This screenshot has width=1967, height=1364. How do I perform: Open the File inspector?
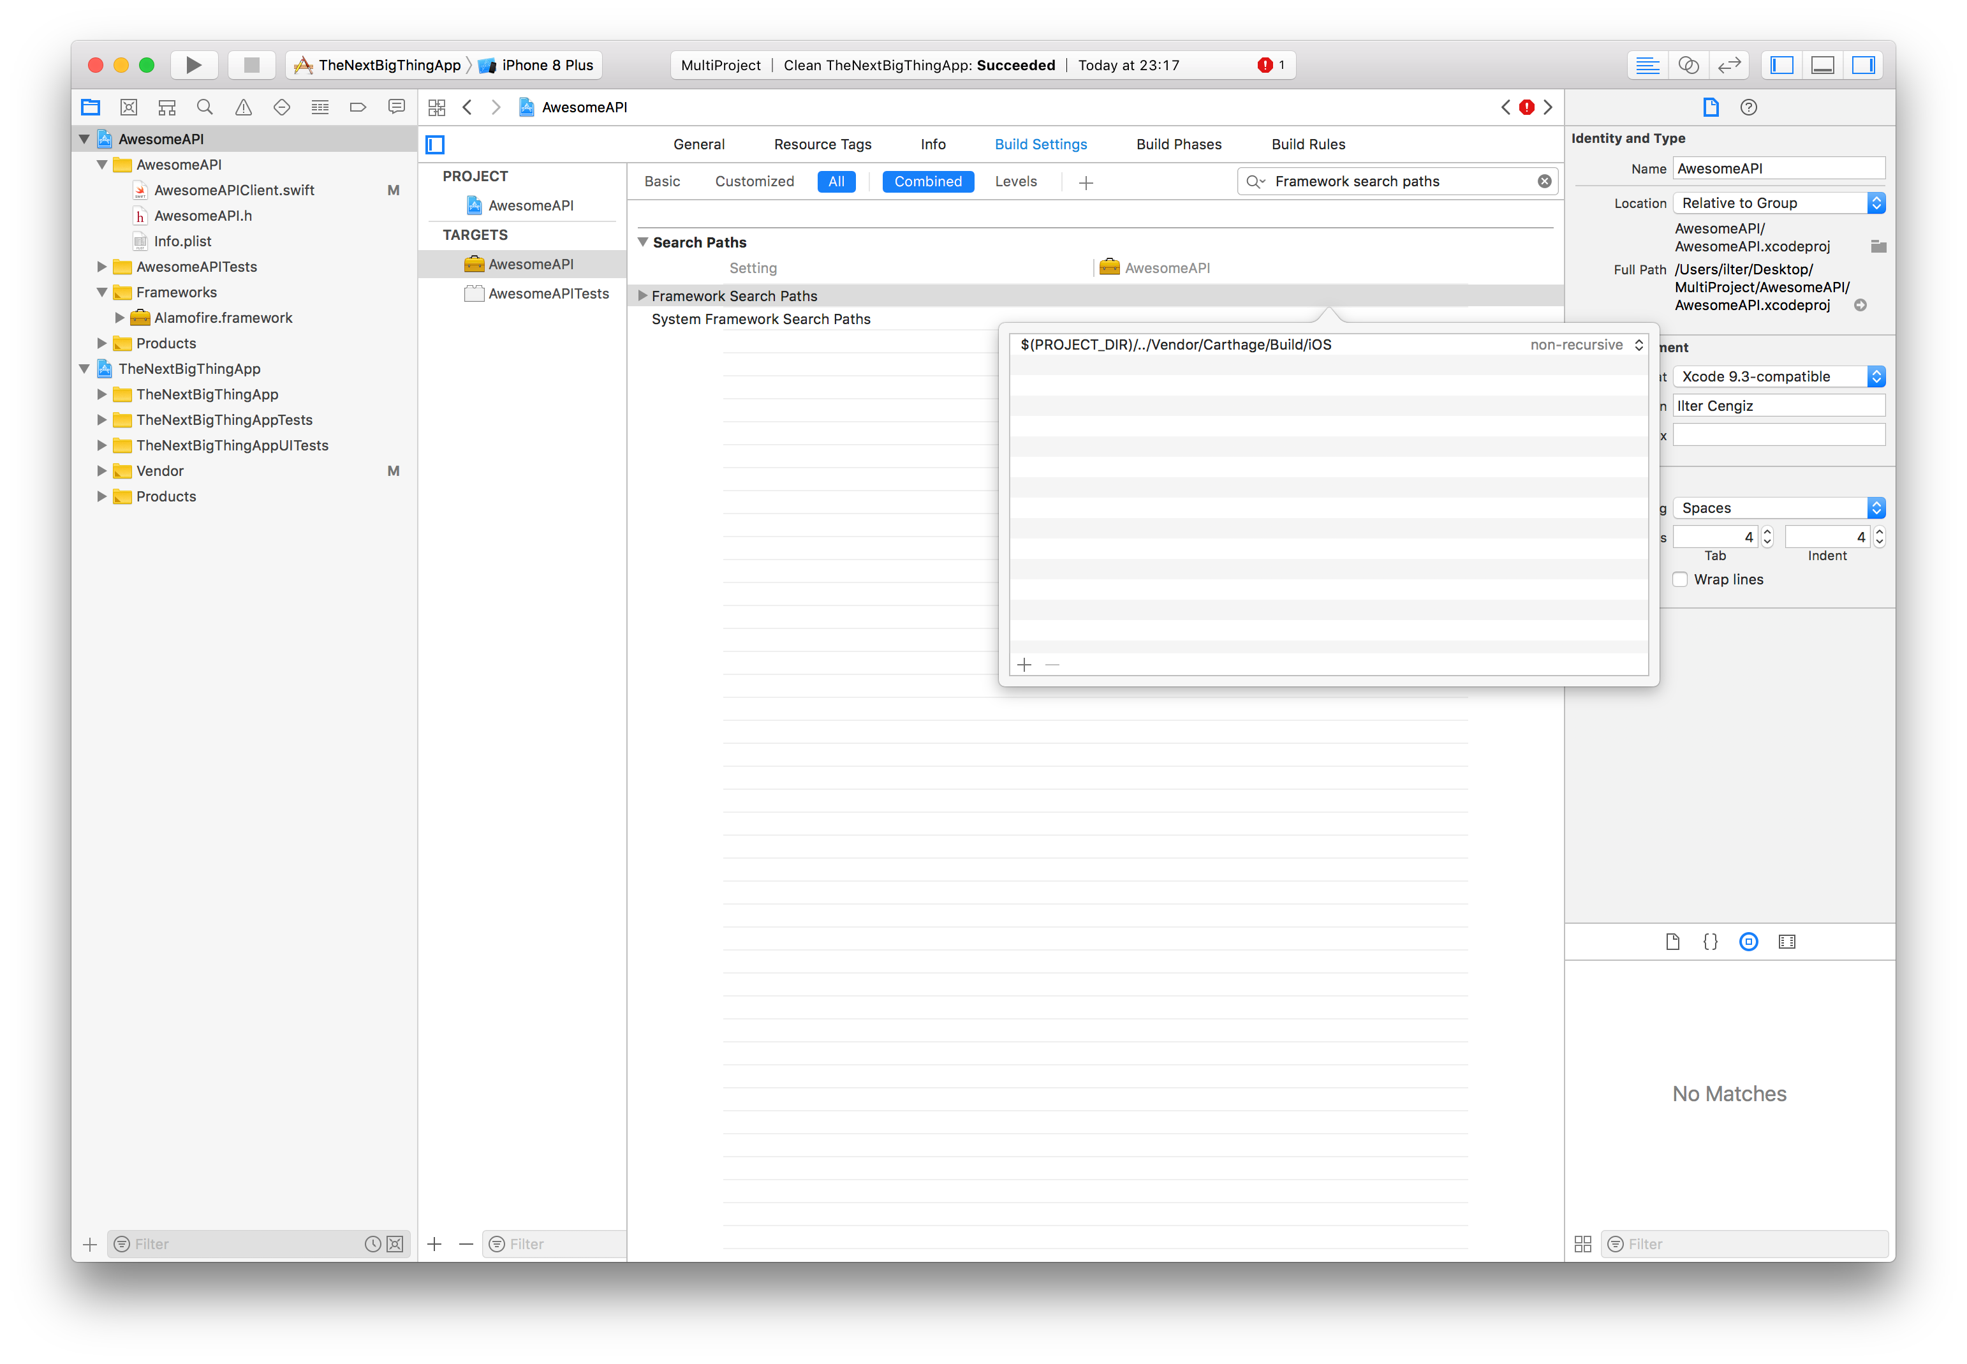1711,107
